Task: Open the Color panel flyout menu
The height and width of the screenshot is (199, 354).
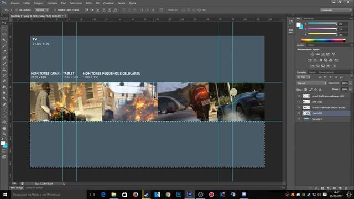Action: coord(351,18)
